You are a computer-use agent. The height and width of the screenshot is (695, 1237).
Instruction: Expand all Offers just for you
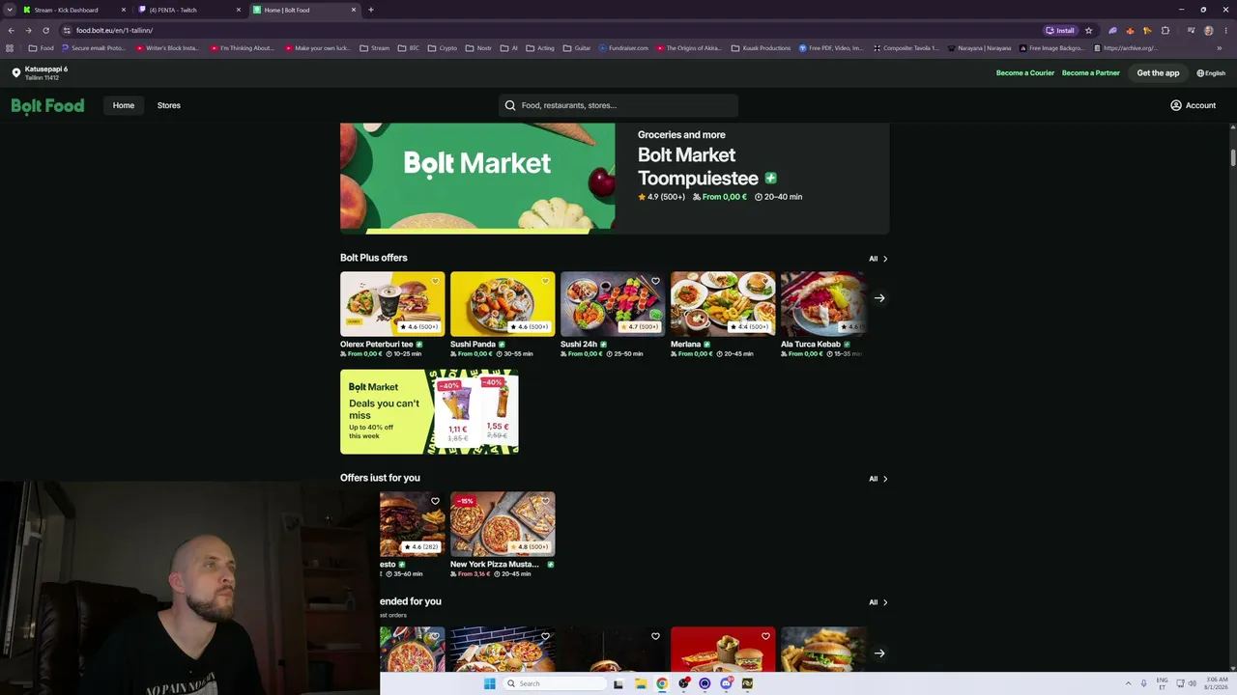[877, 479]
